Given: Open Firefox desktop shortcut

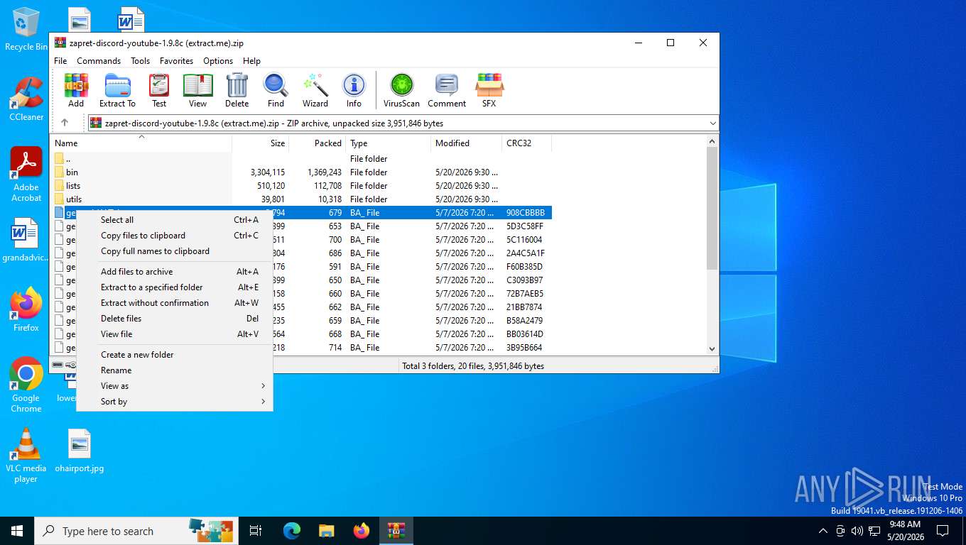Looking at the screenshot, I should tap(26, 309).
